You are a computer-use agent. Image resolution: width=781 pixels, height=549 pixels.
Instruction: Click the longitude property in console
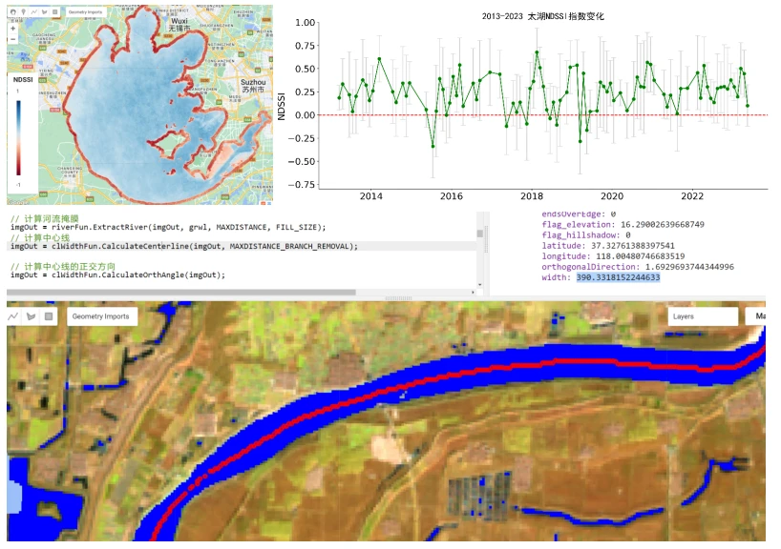click(x=613, y=256)
